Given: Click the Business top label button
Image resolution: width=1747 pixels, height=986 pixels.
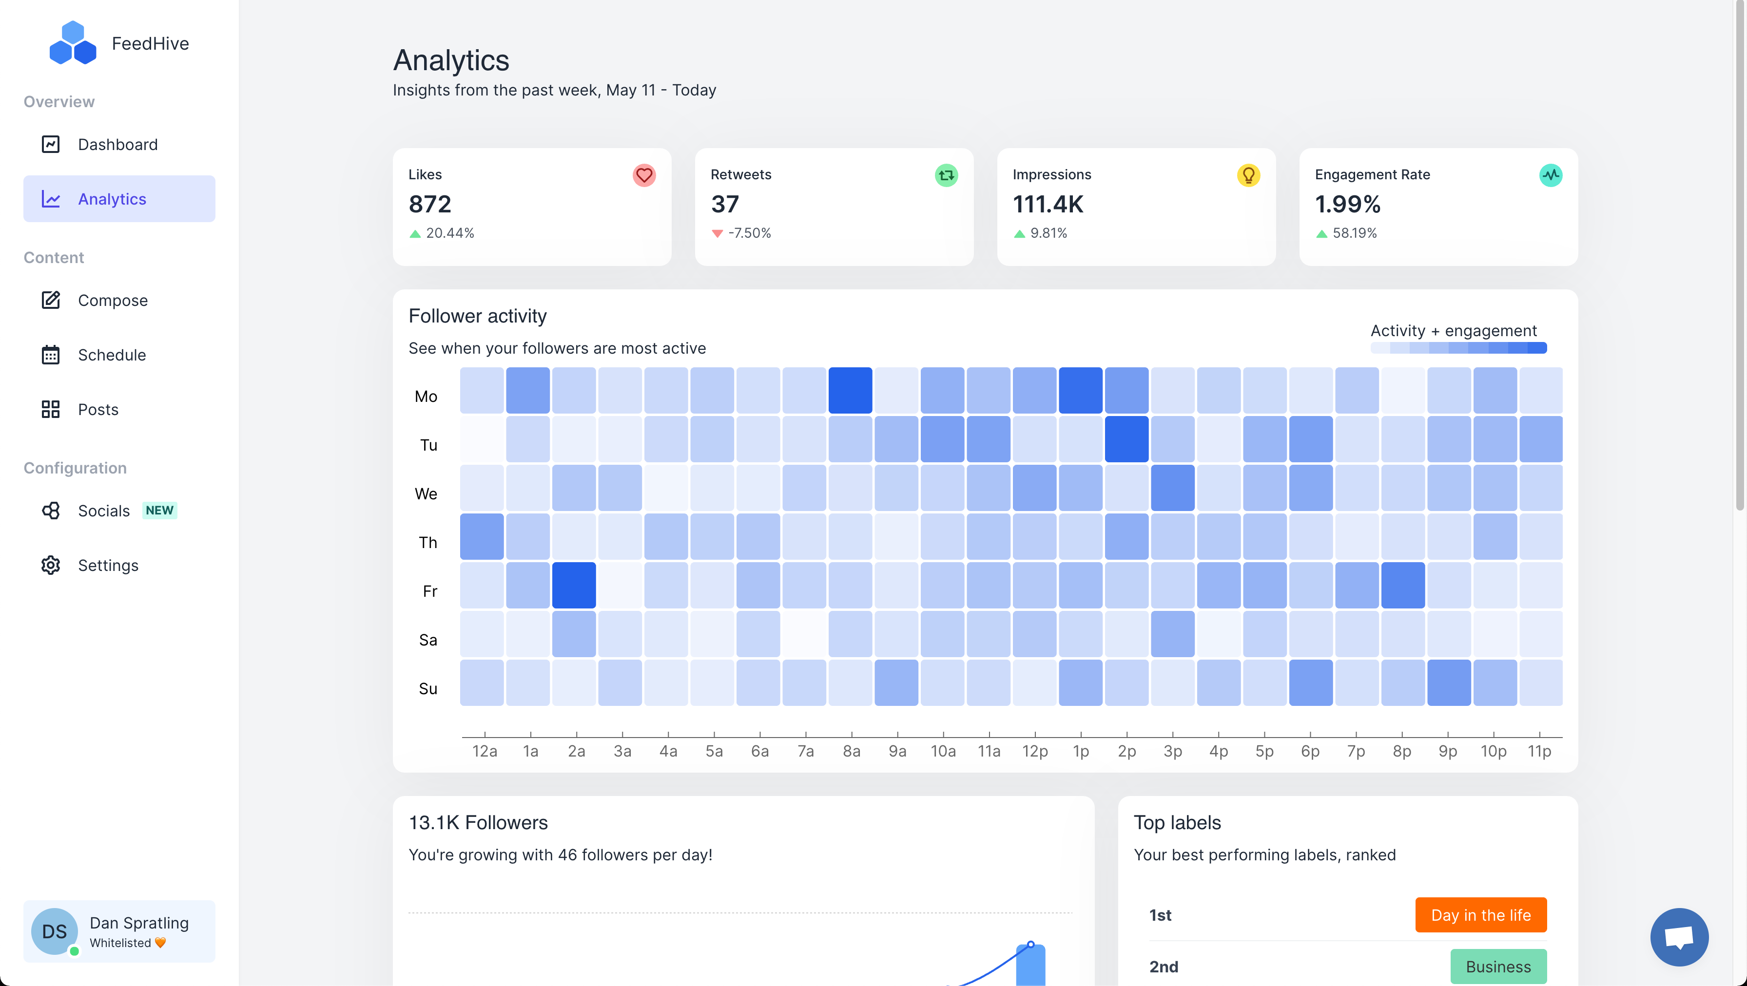Looking at the screenshot, I should pos(1497,966).
